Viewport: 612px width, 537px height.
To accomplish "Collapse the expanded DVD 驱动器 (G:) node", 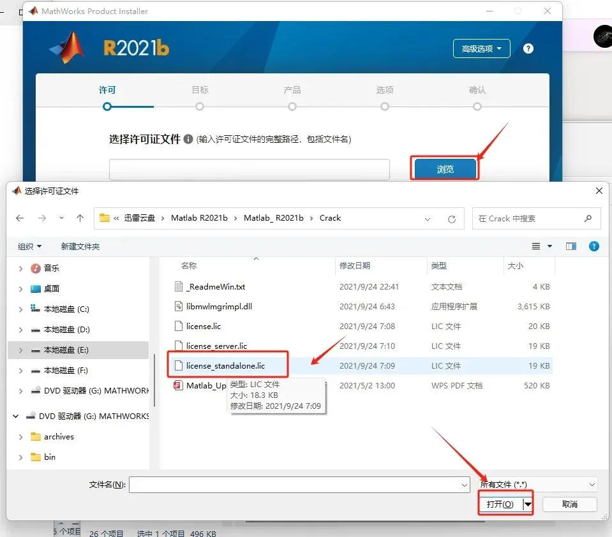I will [15, 416].
